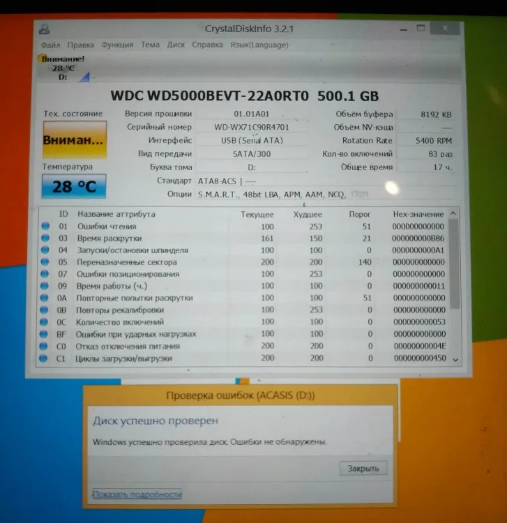Viewport: 507px width, 523px height.
Task: Click the Текущее column header
Action: point(257,215)
